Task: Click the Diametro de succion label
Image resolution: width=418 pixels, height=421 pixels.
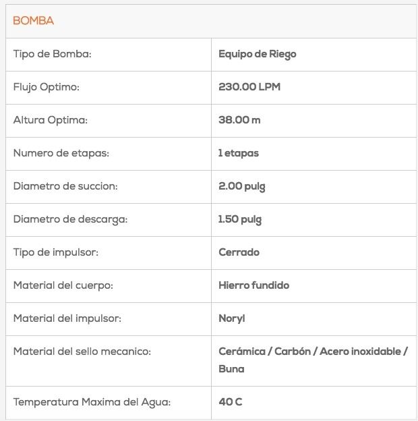Action: (x=65, y=186)
